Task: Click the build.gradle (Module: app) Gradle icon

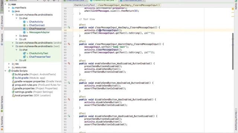Action: [13, 78]
